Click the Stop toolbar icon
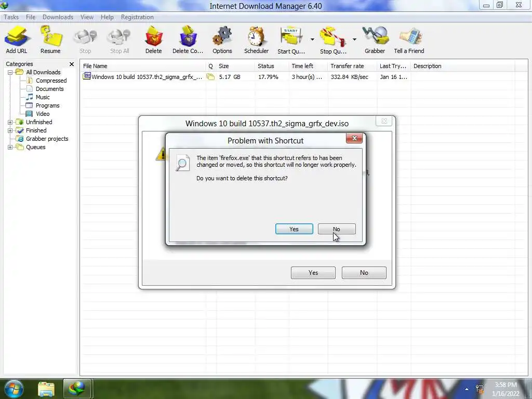Viewport: 532px width, 399px height. 85,40
